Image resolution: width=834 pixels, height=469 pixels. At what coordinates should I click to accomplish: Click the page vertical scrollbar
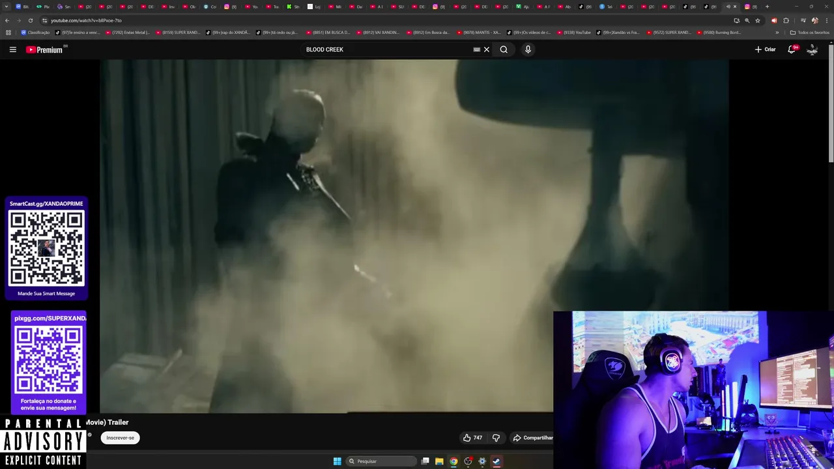[831, 104]
